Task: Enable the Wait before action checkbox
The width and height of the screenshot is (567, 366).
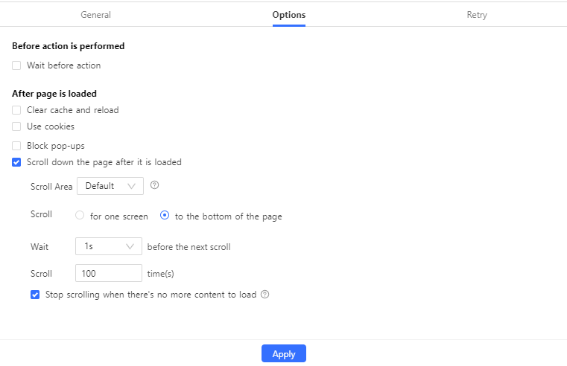Action: [x=16, y=65]
